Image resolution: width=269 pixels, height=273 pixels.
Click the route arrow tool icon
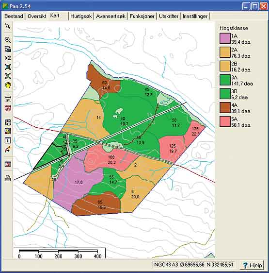click(x=8, y=149)
